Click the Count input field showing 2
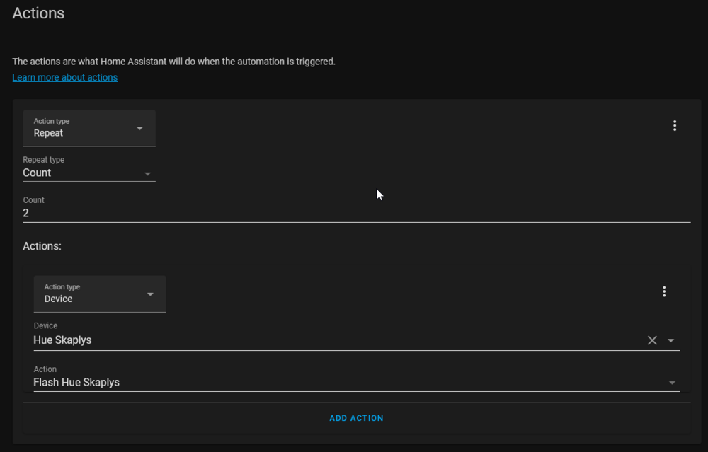 (x=354, y=213)
